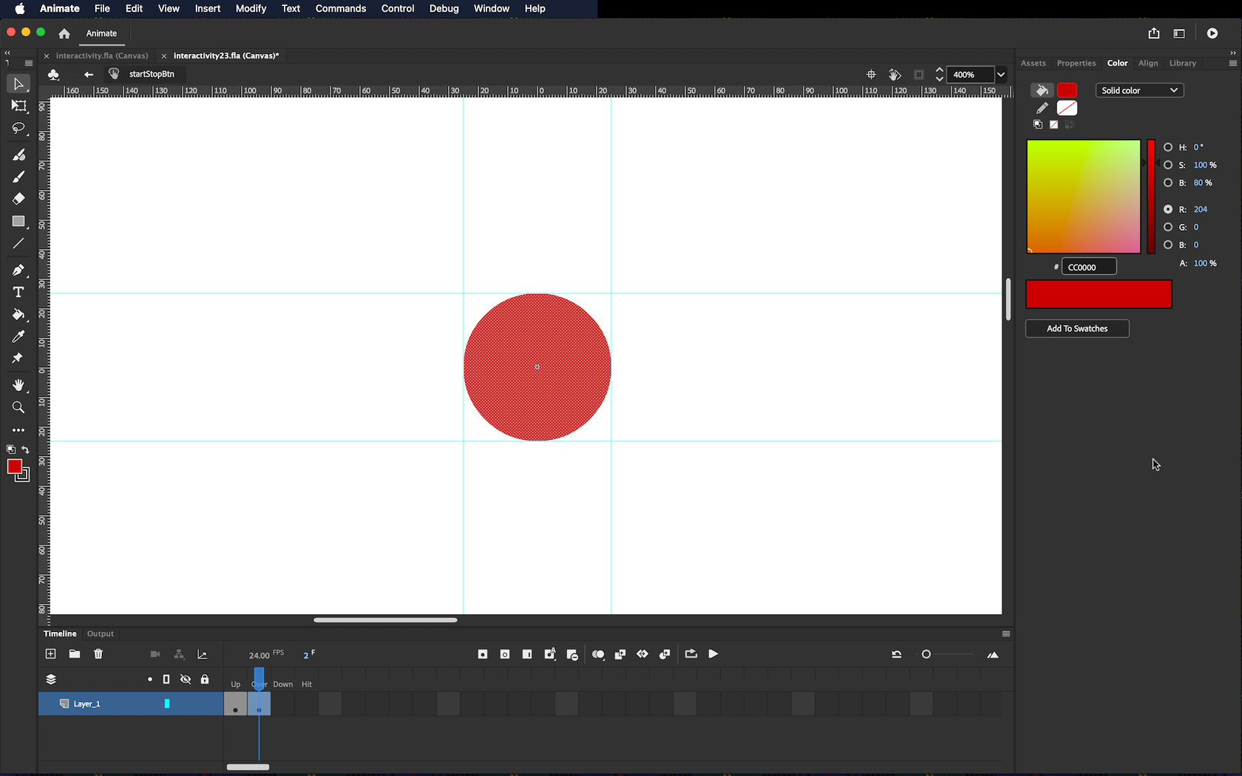The image size is (1242, 776).
Task: Switch to the Properties tab
Action: (1076, 64)
